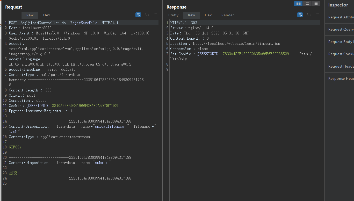Toggle word wrap icon in Response panel

[x=300, y=15]
